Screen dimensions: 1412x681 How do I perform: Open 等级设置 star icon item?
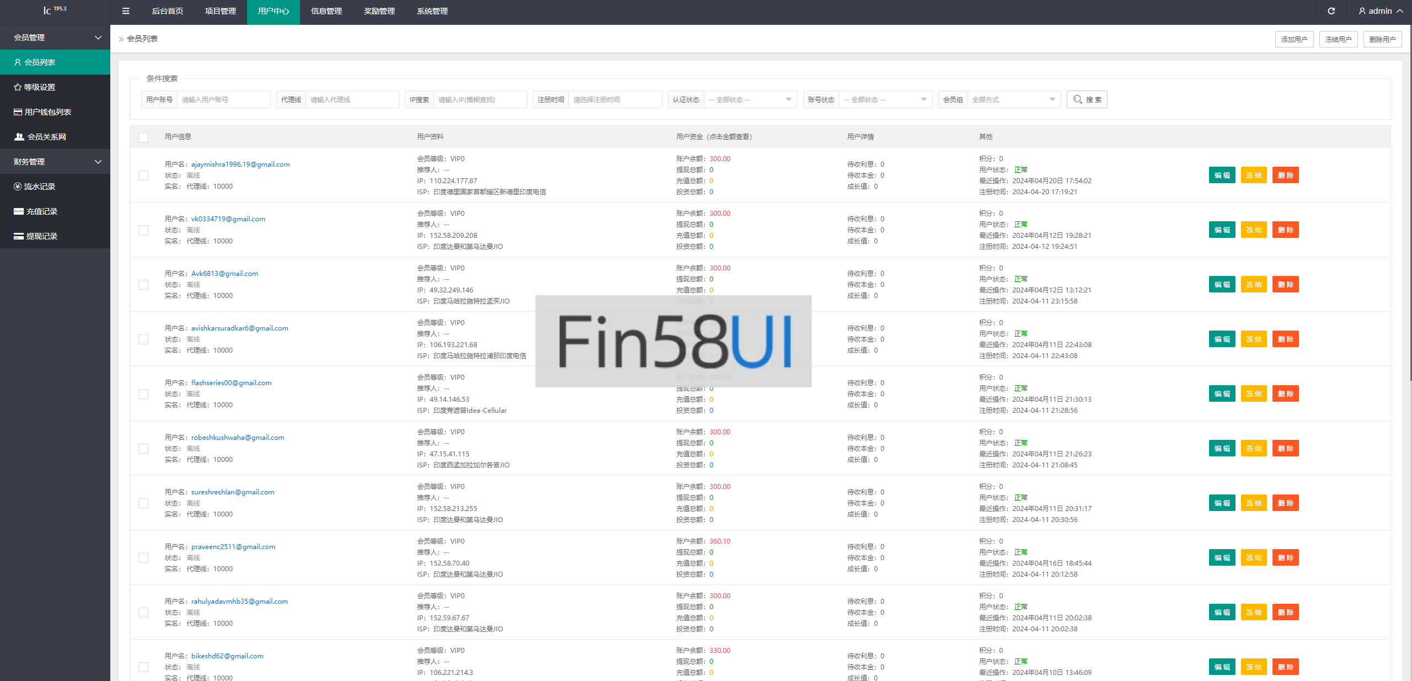click(18, 87)
